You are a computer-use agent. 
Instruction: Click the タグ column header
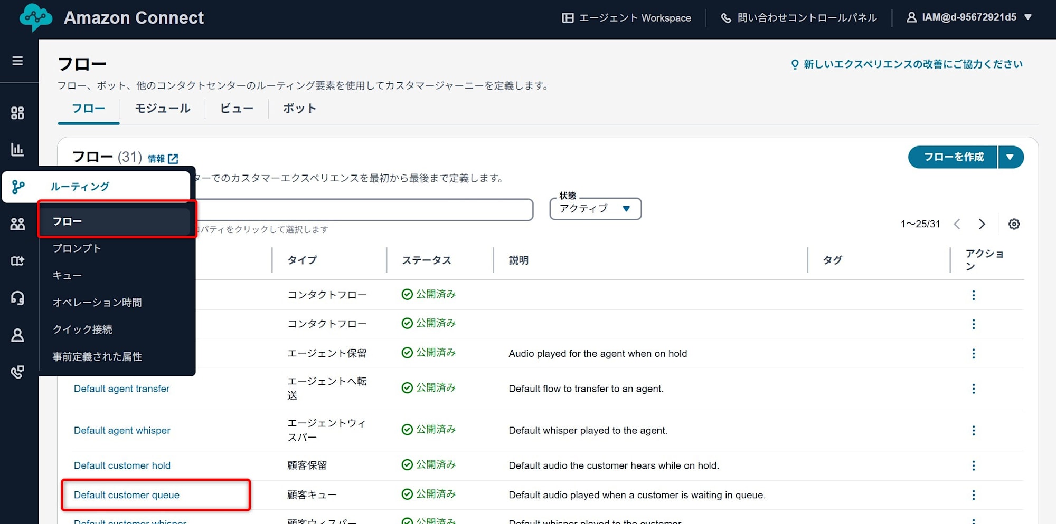[833, 260]
